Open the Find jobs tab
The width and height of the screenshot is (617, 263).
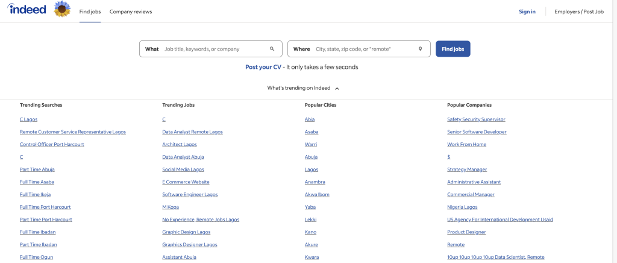tap(90, 12)
